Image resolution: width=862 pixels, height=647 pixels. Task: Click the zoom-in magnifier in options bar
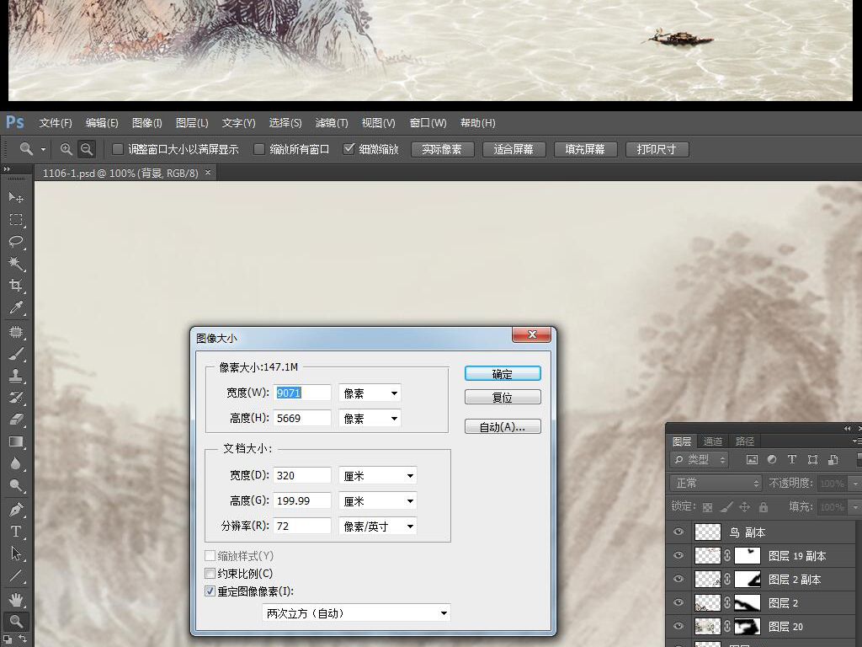[67, 149]
